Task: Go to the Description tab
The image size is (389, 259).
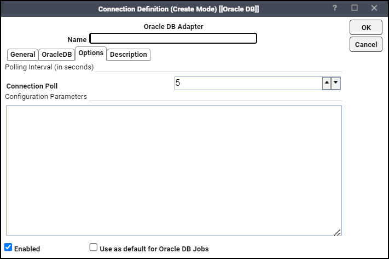Action: pyautogui.click(x=129, y=54)
